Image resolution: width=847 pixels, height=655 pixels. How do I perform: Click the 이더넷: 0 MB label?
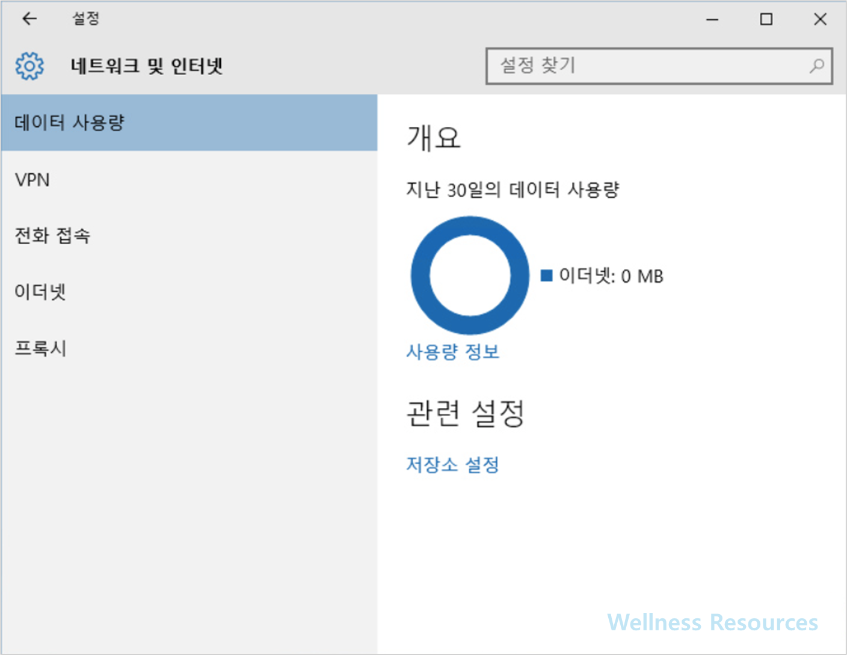click(611, 276)
